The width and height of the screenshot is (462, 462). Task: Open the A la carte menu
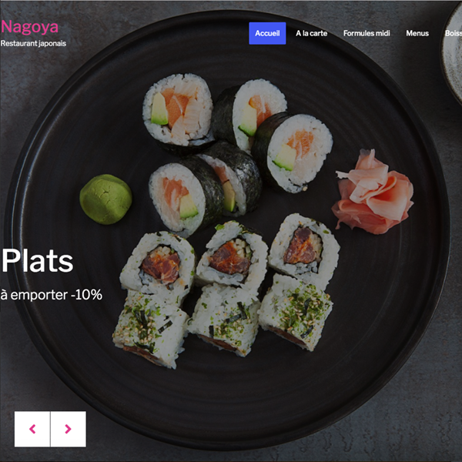(311, 33)
